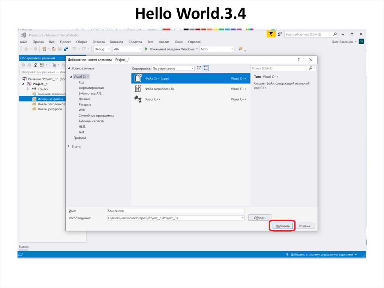Open the Отладка menu
384x288 pixels.
click(x=99, y=42)
